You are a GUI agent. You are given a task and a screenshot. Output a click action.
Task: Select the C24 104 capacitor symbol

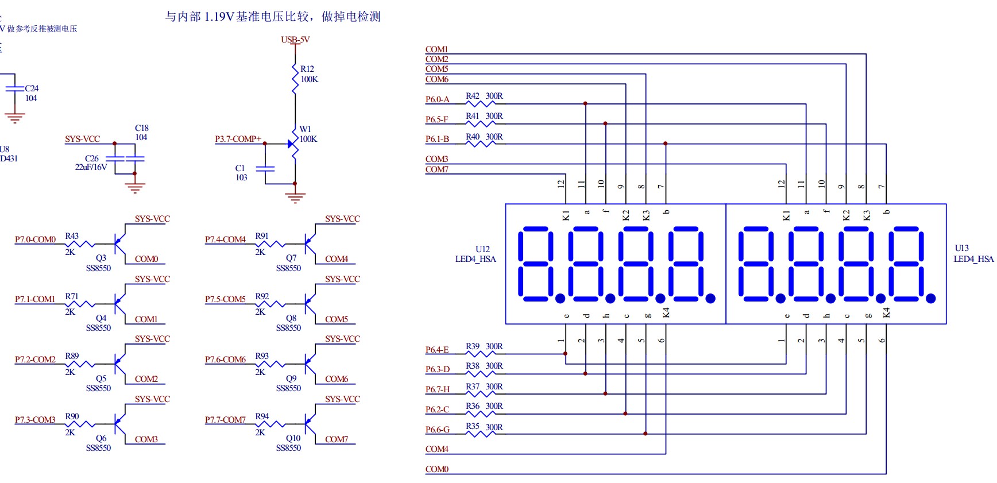(15, 88)
